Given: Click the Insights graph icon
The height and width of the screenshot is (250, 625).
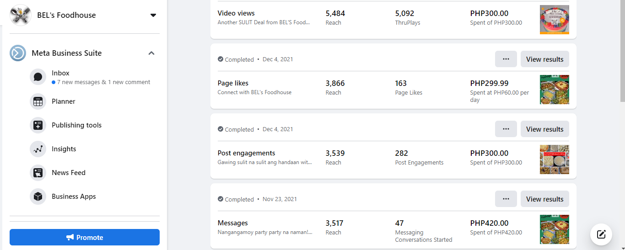Looking at the screenshot, I should click(38, 149).
